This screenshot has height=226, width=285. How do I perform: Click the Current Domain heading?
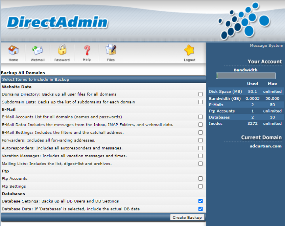coord(261,138)
